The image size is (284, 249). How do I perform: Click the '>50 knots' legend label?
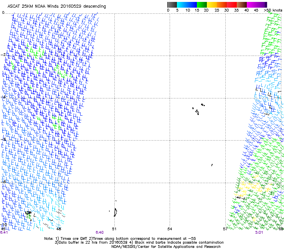tap(273, 10)
